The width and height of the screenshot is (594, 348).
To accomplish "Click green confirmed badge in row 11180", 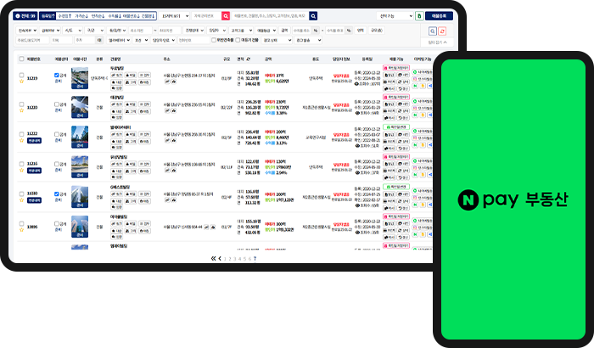I will click(396, 187).
